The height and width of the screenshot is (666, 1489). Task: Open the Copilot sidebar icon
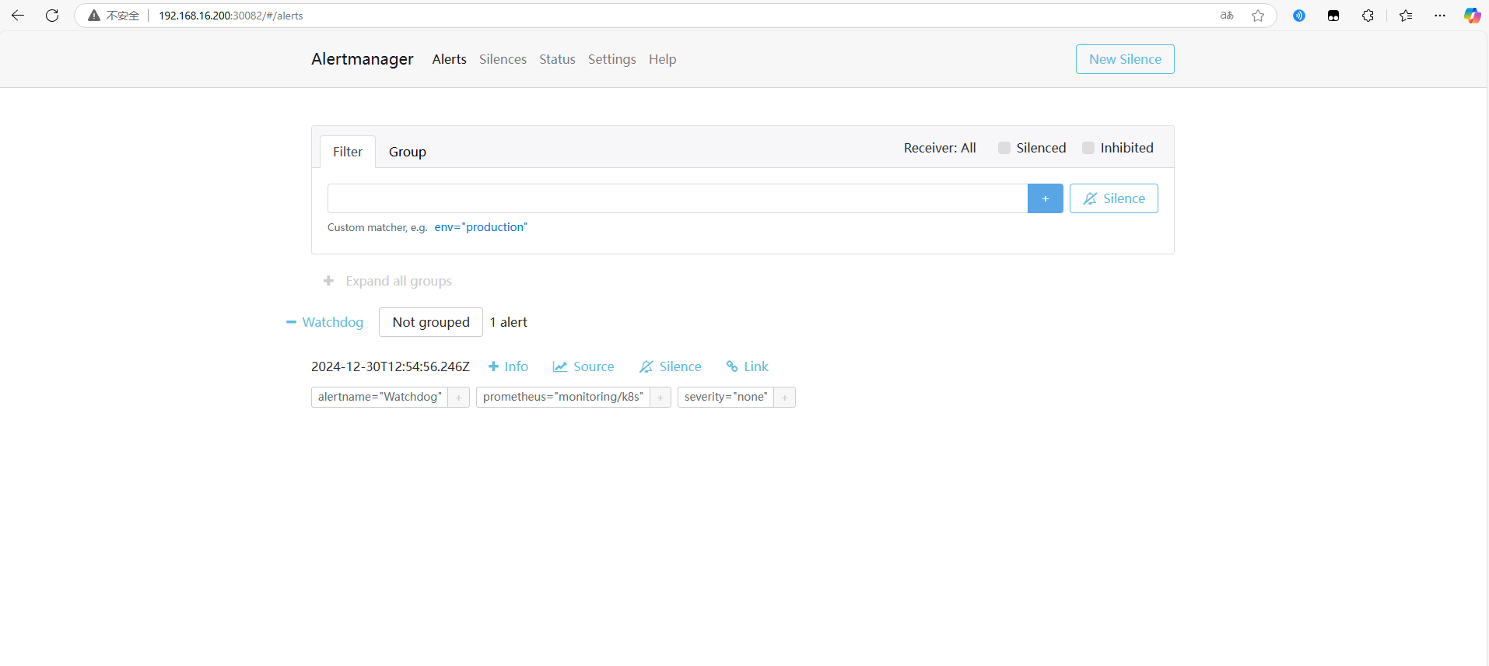point(1472,16)
